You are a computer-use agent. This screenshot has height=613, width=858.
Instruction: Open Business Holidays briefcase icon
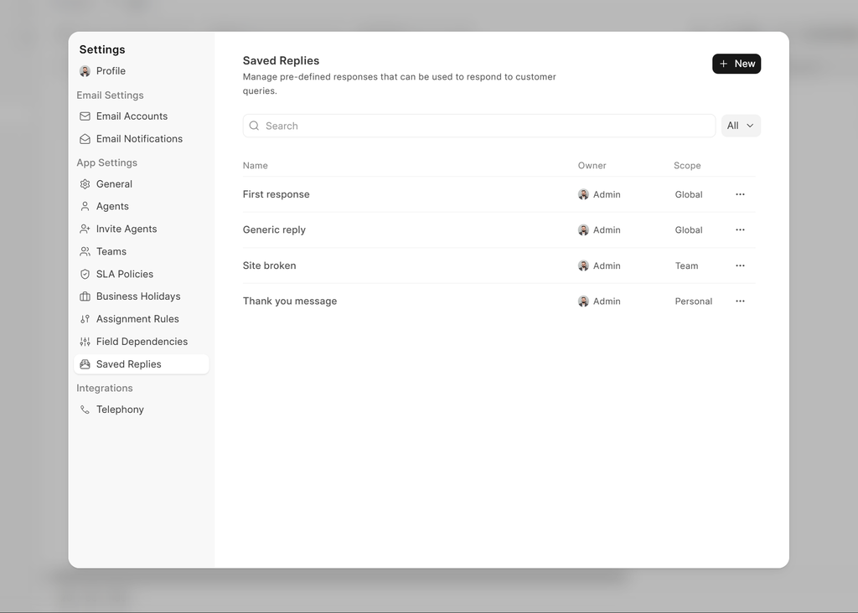point(85,296)
